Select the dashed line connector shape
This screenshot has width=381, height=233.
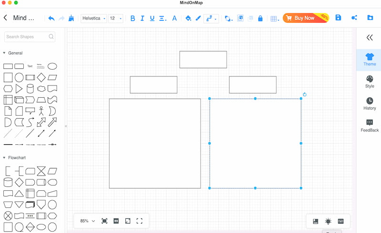pyautogui.click(x=8, y=133)
